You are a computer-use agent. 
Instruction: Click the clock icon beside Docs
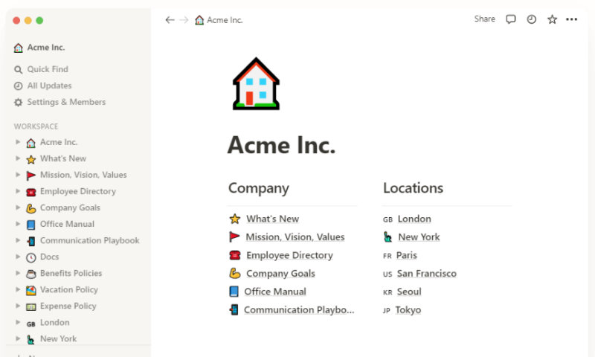pos(31,257)
